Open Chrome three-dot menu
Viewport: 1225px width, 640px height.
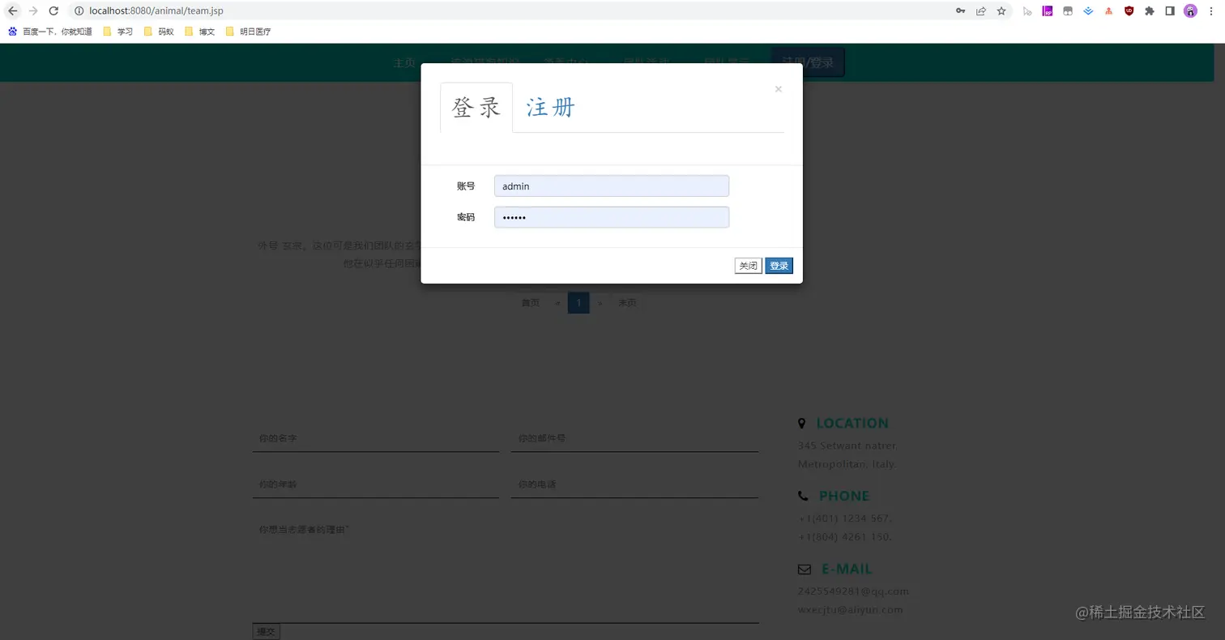(1211, 11)
